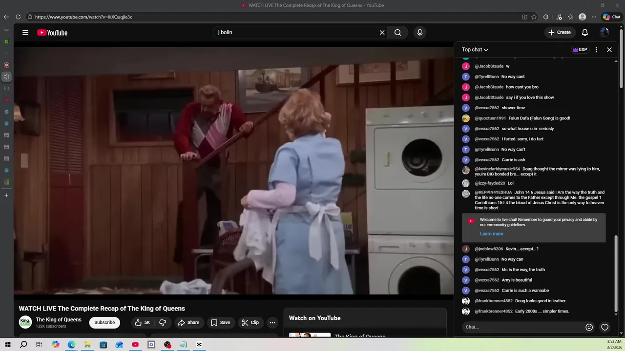Select the speaker audio sidebar tab
The height and width of the screenshot is (351, 625).
pos(6,77)
